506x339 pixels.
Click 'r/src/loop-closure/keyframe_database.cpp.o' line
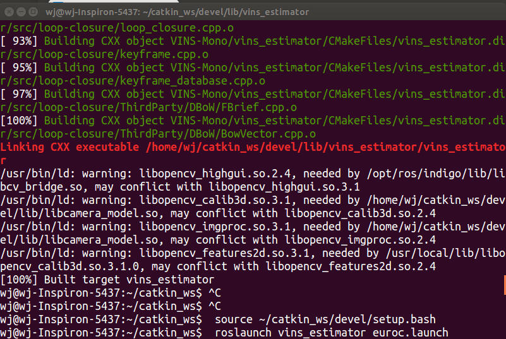[133, 81]
